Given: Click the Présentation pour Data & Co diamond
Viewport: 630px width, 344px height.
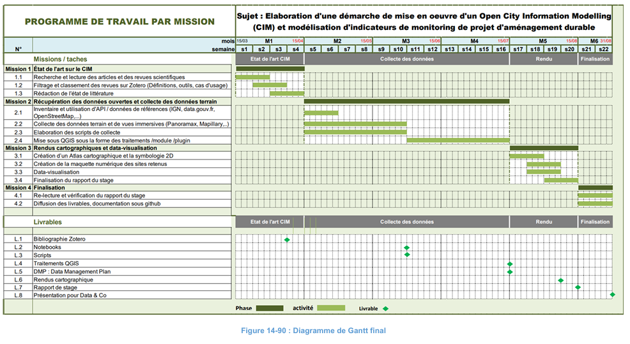Looking at the screenshot, I should click(x=612, y=295).
